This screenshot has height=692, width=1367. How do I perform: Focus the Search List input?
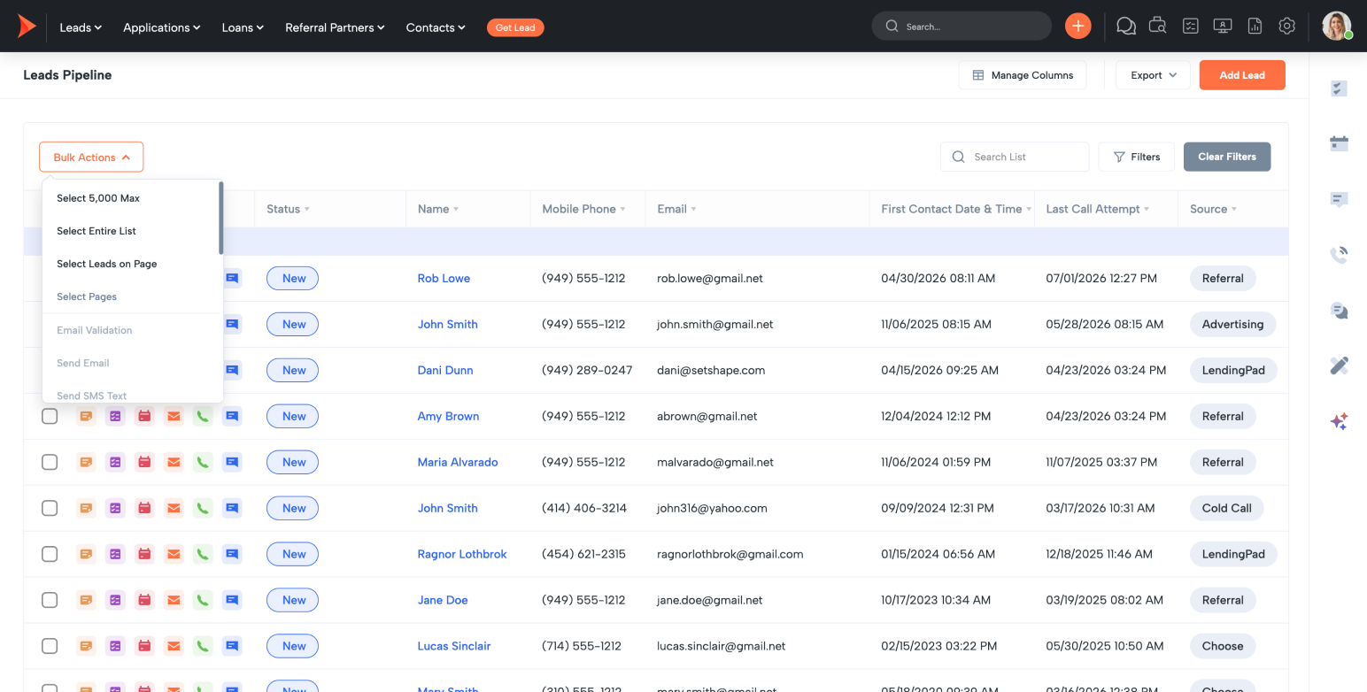pyautogui.click(x=1015, y=157)
